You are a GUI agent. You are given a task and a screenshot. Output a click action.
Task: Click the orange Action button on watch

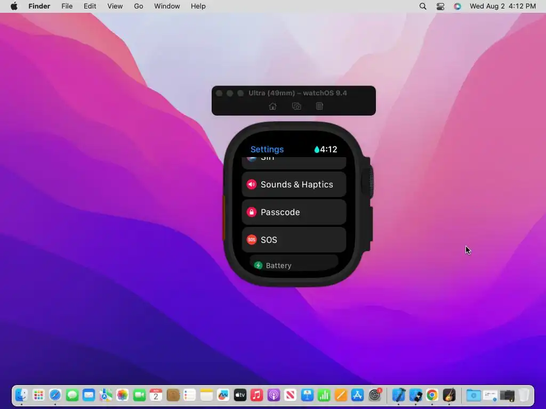[223, 218]
